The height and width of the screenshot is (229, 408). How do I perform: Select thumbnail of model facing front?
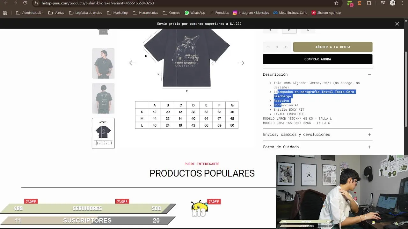pos(103,64)
